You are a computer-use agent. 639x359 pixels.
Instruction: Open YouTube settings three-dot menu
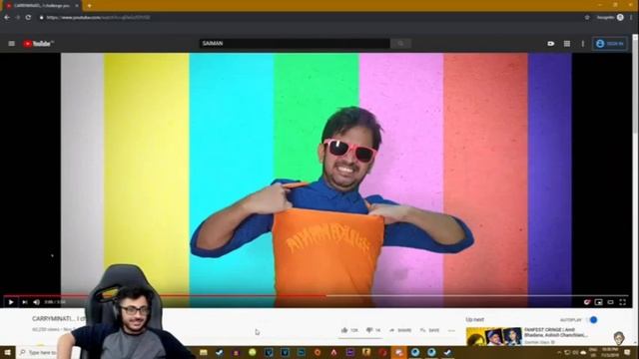(583, 44)
